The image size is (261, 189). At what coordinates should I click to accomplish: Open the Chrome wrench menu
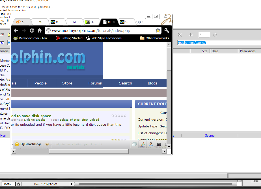tap(167, 31)
